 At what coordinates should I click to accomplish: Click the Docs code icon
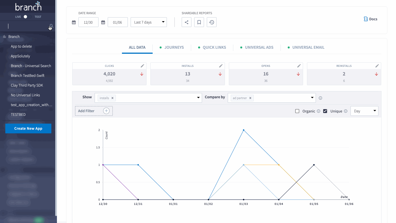[366, 19]
